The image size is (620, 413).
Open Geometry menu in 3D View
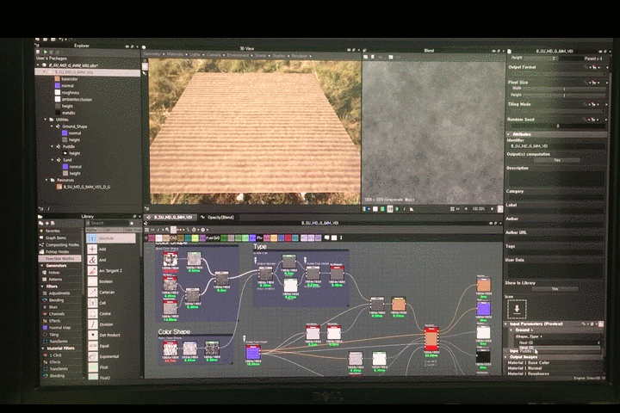point(152,54)
